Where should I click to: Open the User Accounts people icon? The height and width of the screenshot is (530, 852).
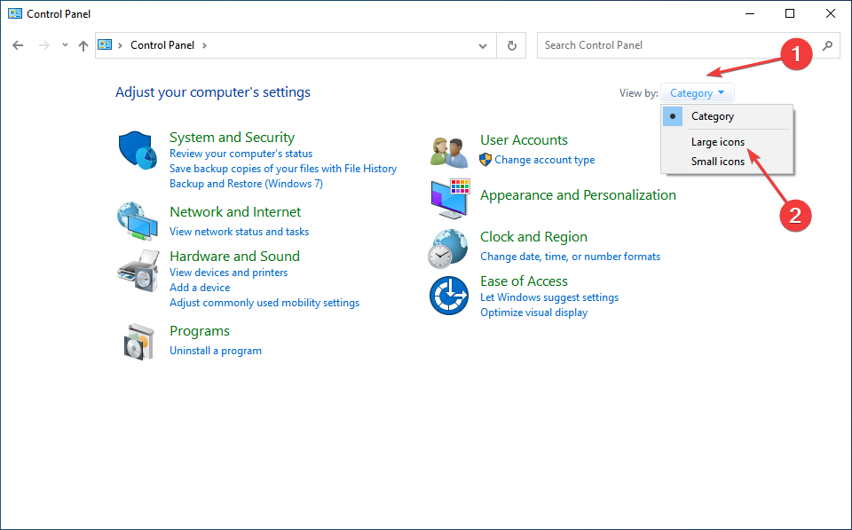click(449, 152)
